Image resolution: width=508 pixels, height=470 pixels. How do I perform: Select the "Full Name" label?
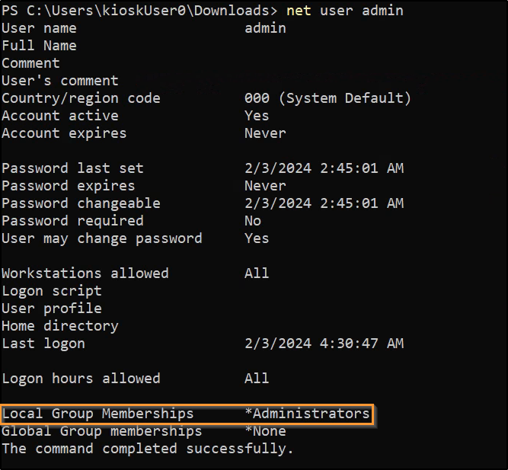(x=39, y=46)
